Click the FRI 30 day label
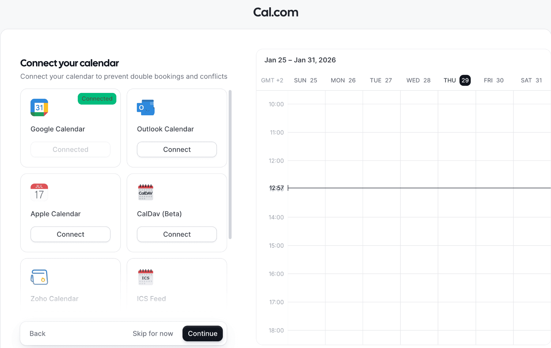 (493, 80)
